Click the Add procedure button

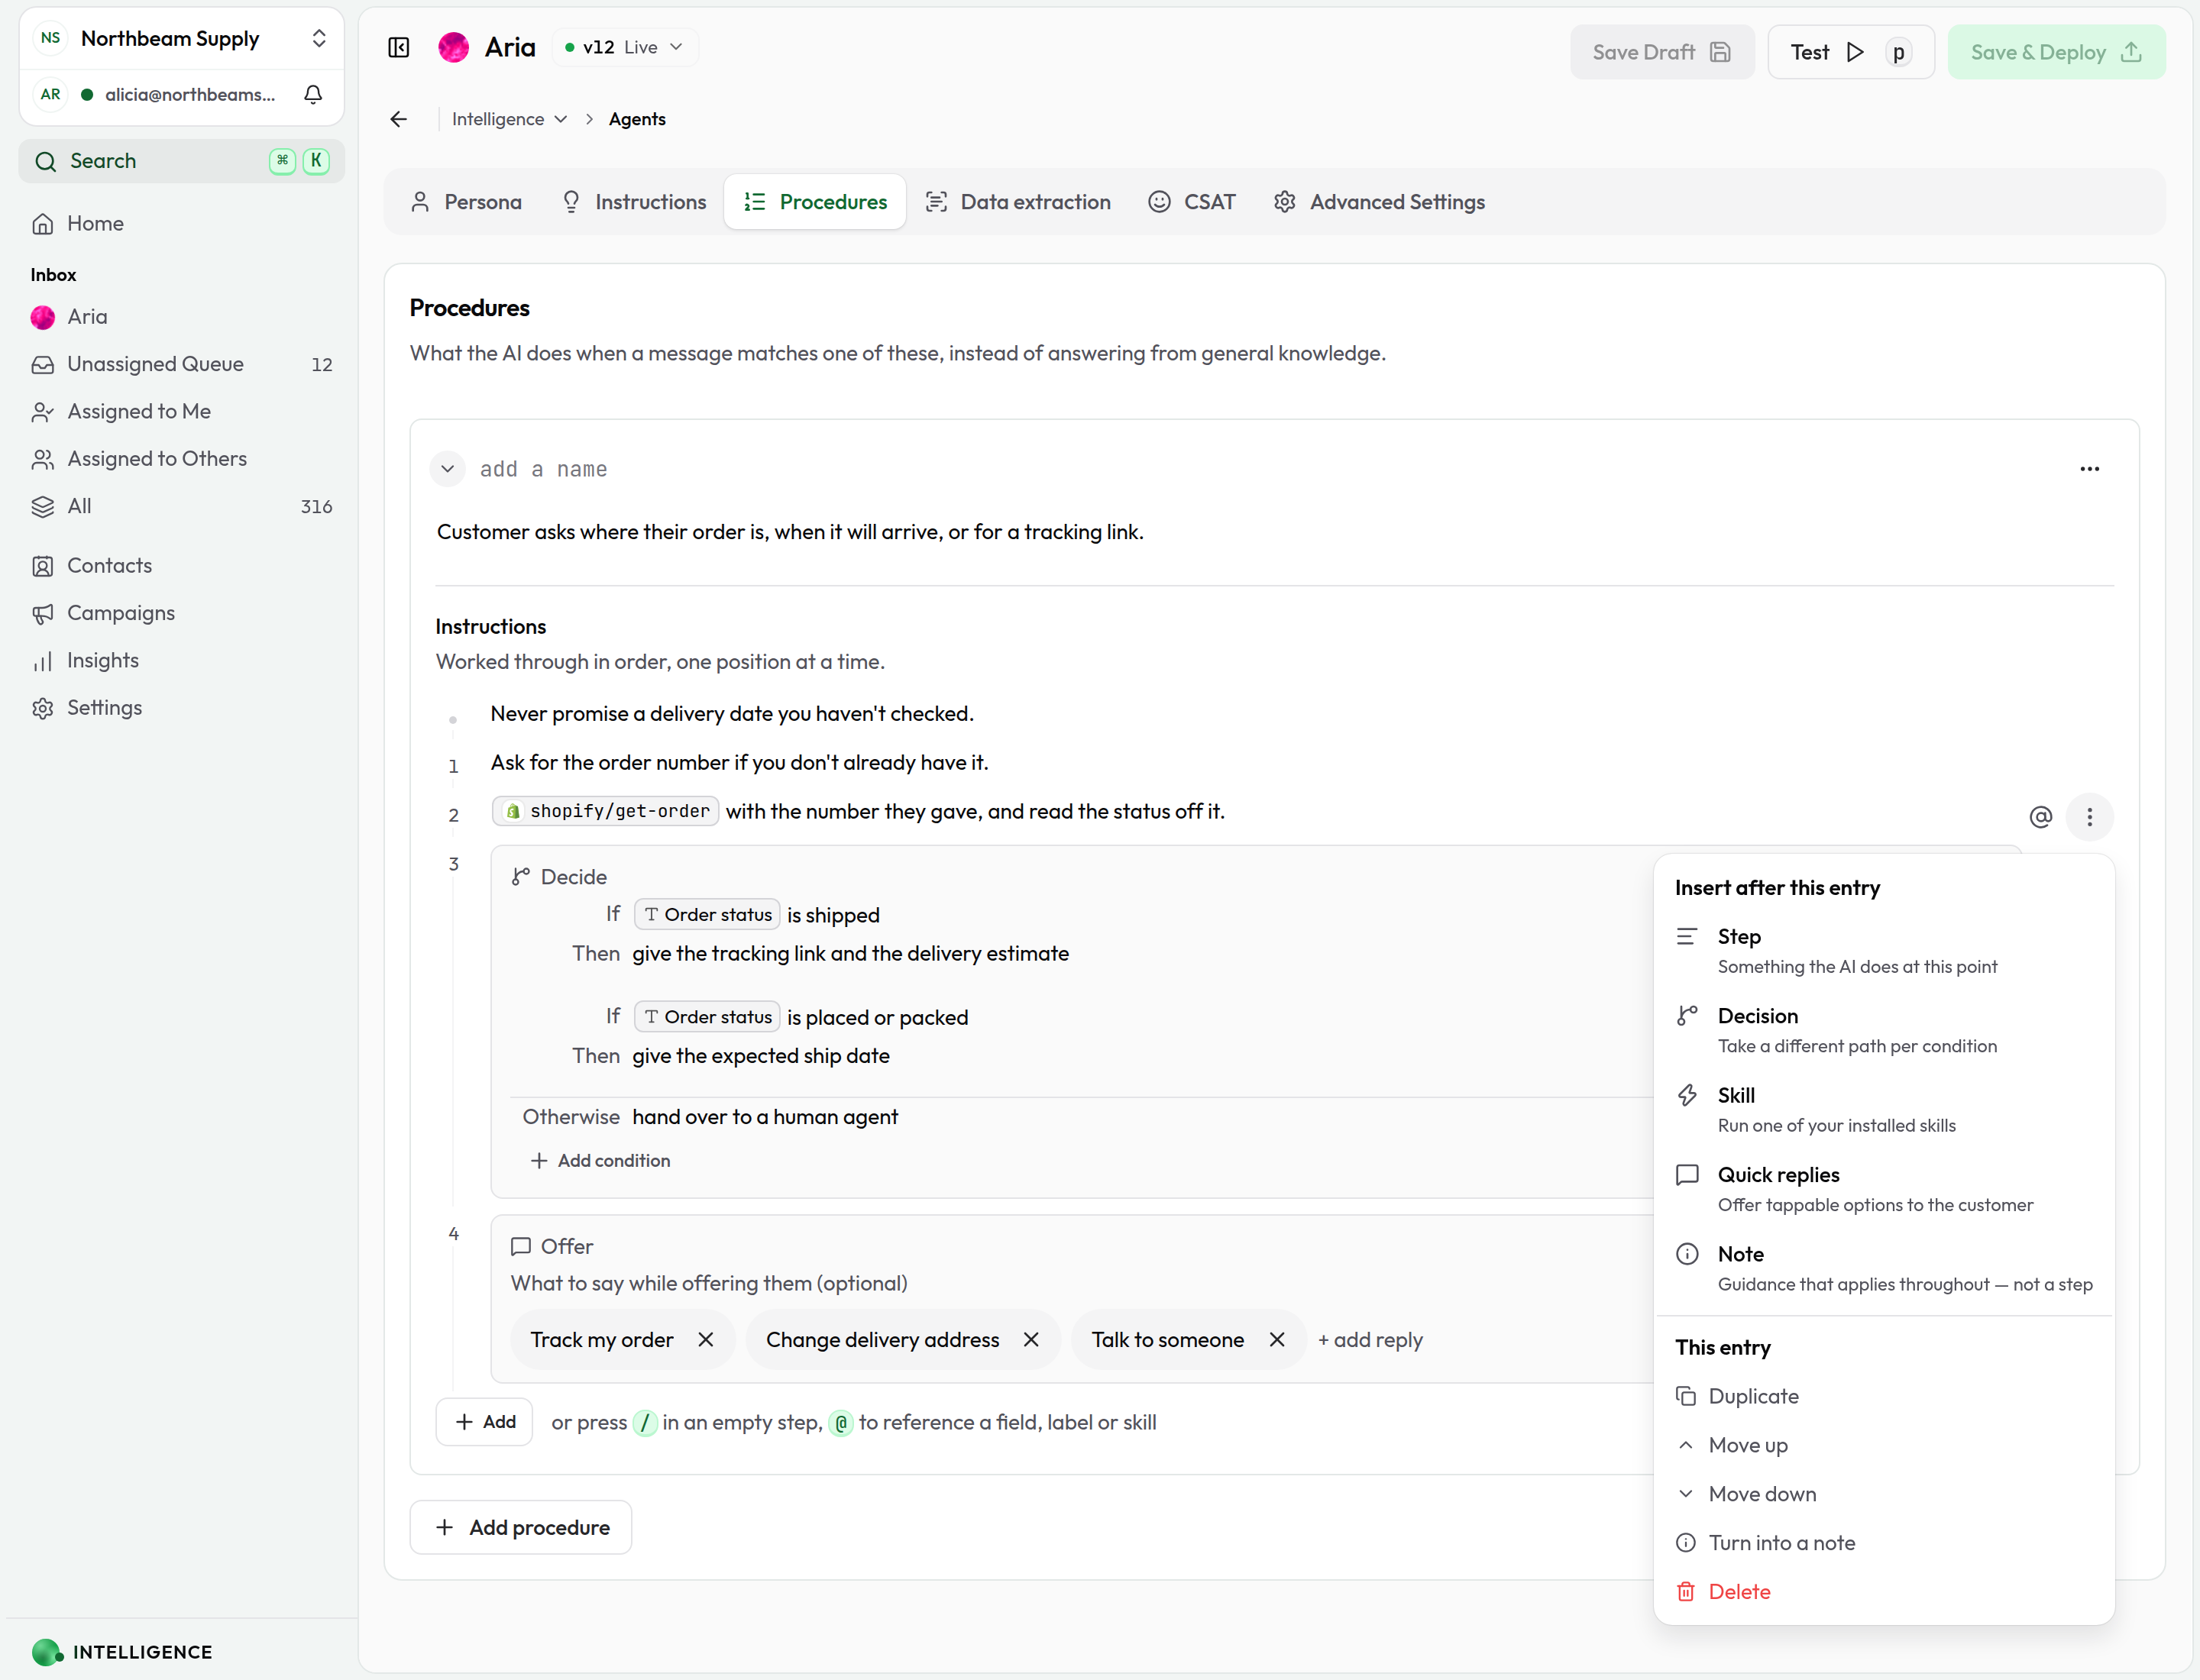pos(520,1527)
